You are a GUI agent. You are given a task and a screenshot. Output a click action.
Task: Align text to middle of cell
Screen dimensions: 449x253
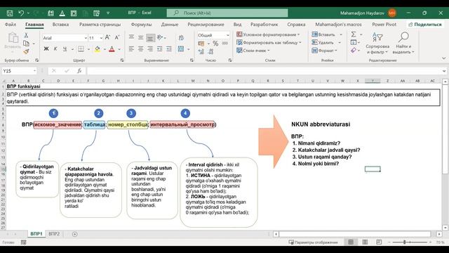140,37
